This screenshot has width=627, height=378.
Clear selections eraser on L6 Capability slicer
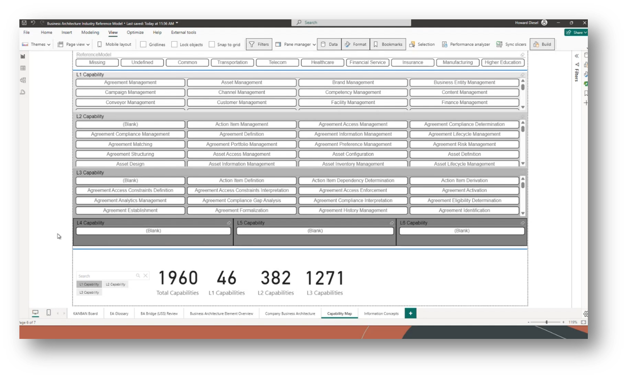click(522, 223)
